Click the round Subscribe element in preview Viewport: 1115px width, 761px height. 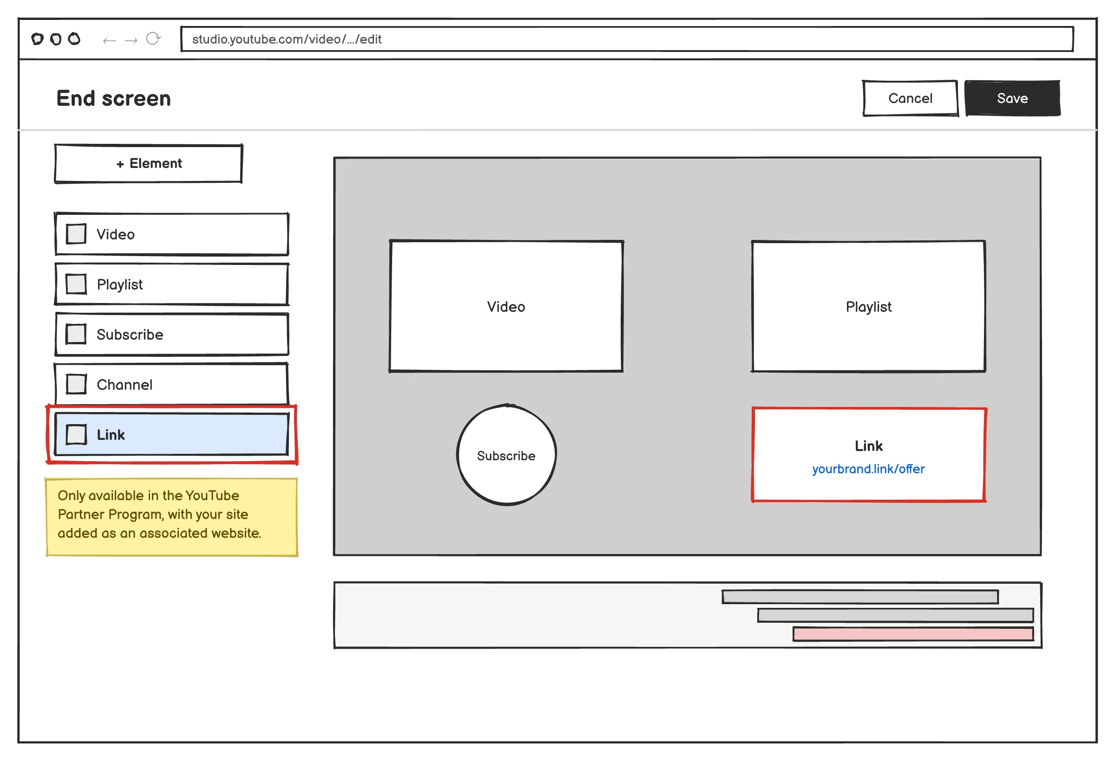coord(506,455)
